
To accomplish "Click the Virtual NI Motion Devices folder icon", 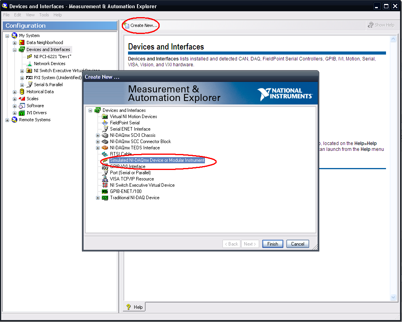I will pyautogui.click(x=105, y=117).
